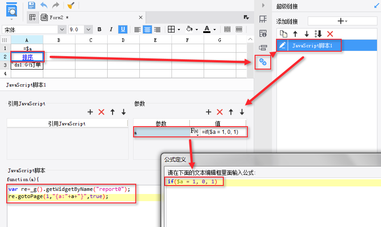Screen dimensions: 381x227
Task: Move the parameter up
Action: 231,112
